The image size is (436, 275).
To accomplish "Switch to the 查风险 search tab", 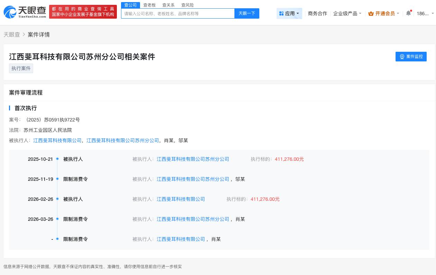I will pyautogui.click(x=187, y=5).
